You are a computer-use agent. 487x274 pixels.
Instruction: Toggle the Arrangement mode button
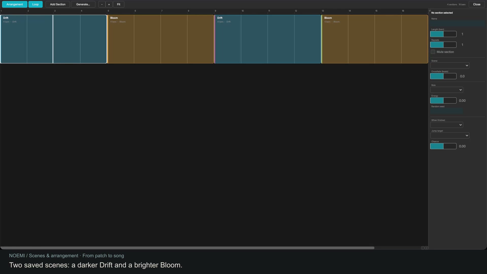coord(15,4)
